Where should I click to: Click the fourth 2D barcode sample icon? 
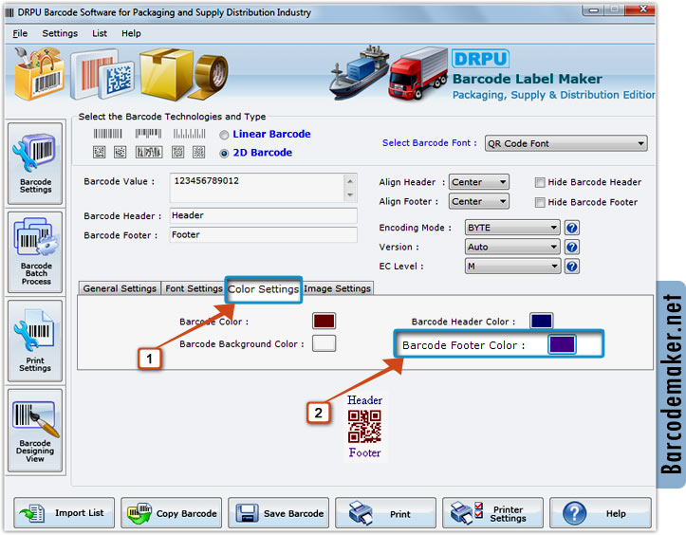pyautogui.click(x=177, y=152)
